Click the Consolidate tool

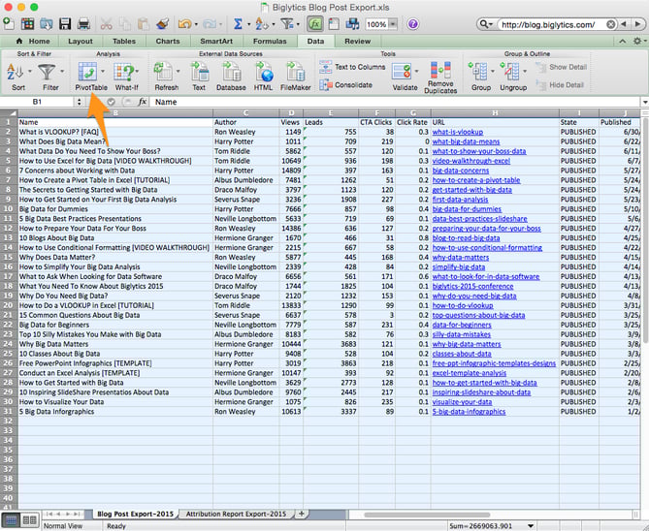(346, 84)
